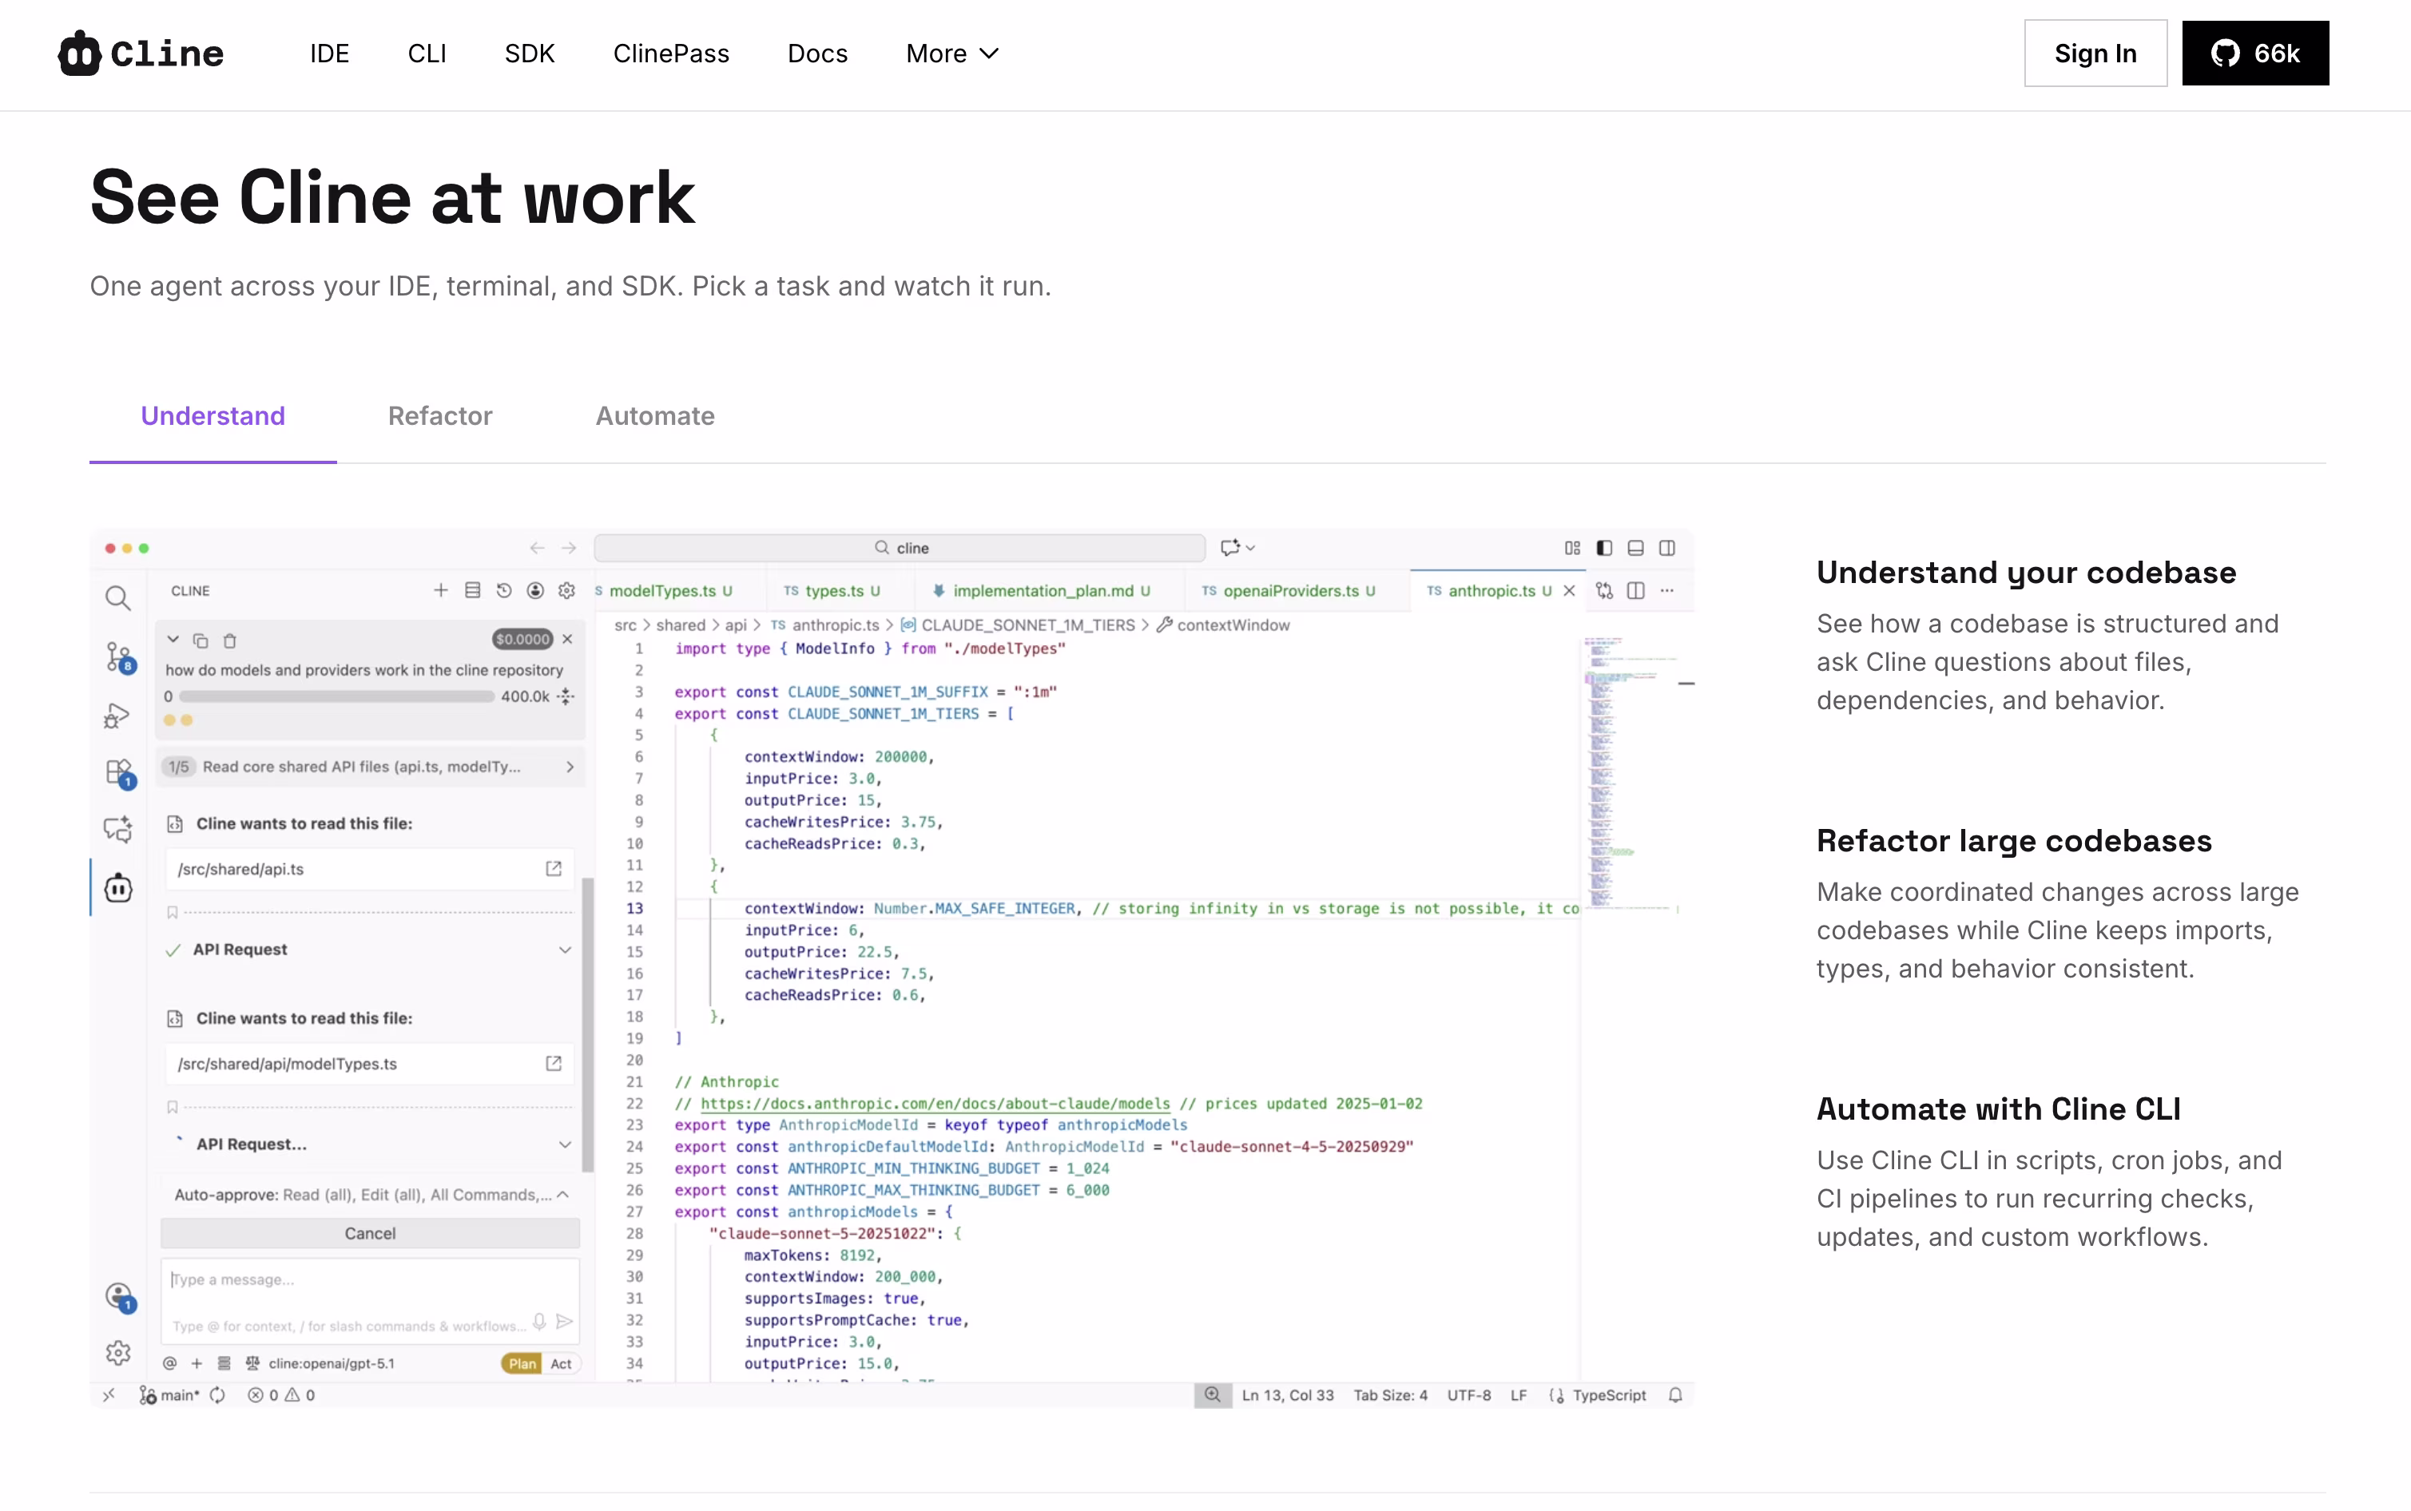The width and height of the screenshot is (2411, 1511).
Task: Switch to the modelTypes.ts editor tab
Action: point(672,591)
